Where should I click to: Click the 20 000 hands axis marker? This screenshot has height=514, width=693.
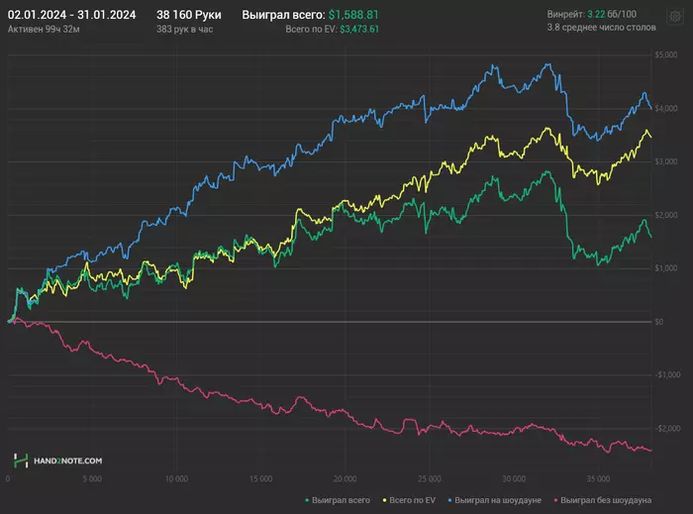pyautogui.click(x=345, y=478)
